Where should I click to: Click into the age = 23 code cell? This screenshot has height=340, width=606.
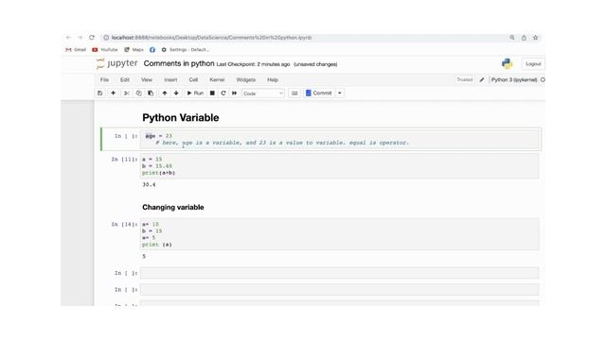[x=340, y=139]
